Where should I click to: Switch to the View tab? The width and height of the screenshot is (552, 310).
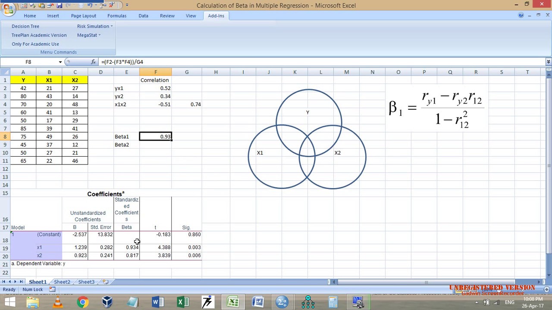(x=191, y=16)
